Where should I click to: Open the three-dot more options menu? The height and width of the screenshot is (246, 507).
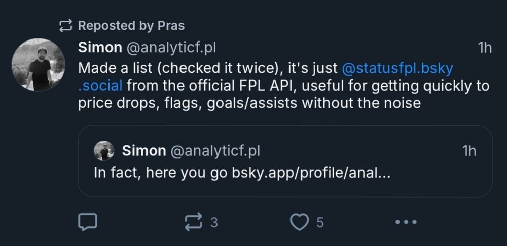[406, 221]
